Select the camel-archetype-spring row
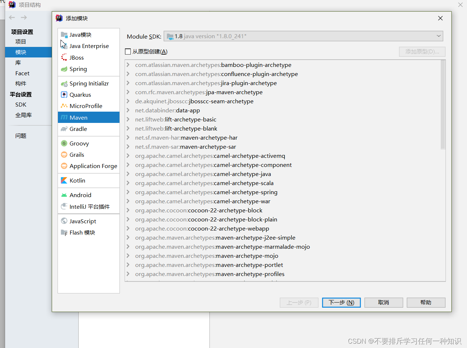Image resolution: width=467 pixels, height=348 pixels. pos(283,192)
